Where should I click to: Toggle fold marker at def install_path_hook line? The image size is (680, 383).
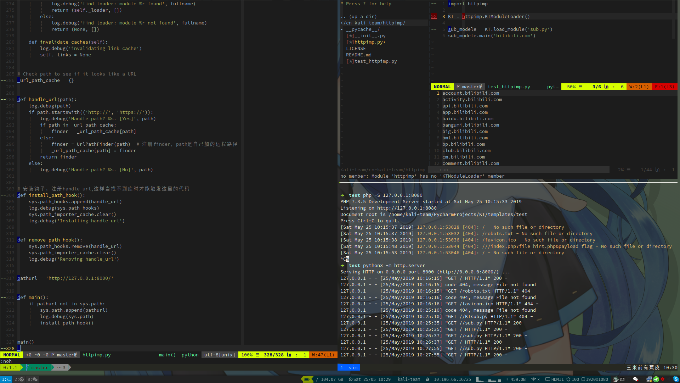coord(3,195)
